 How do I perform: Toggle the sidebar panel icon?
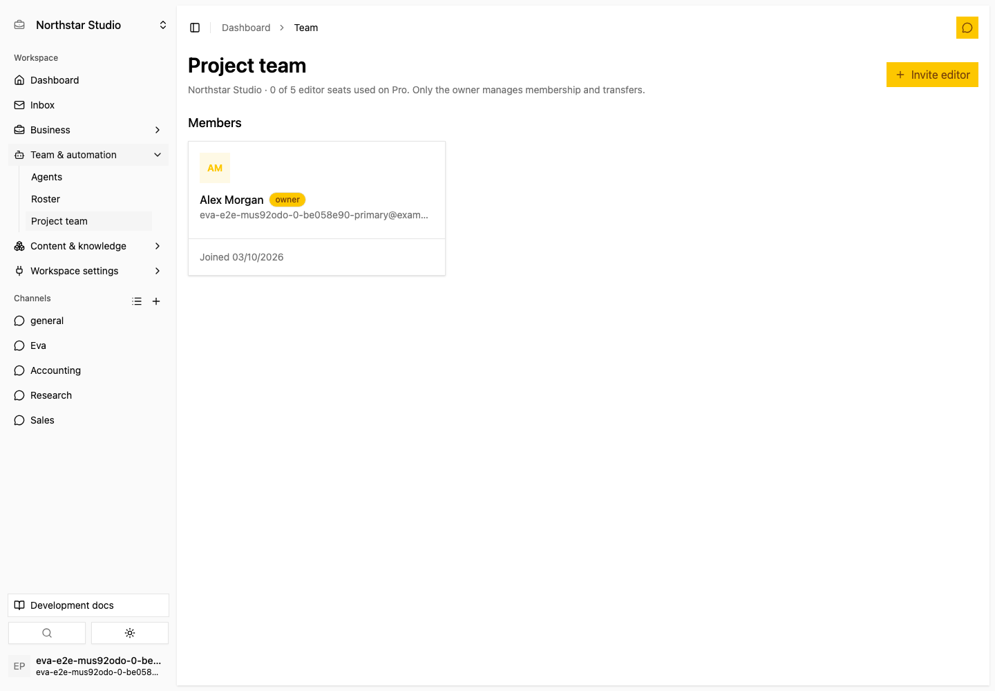point(195,28)
